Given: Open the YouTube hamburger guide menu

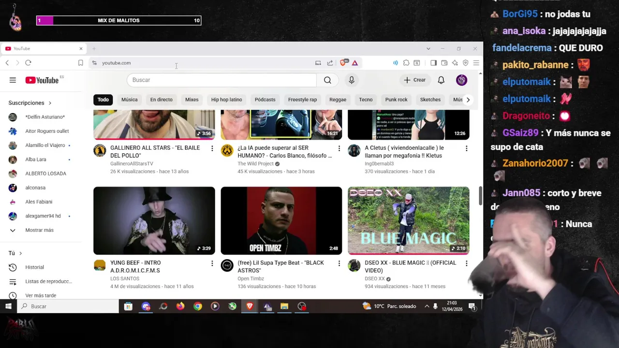Looking at the screenshot, I should tap(13, 80).
